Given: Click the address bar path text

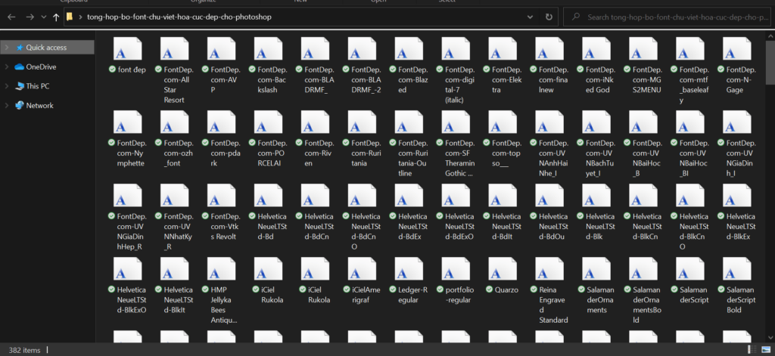Looking at the screenshot, I should pyautogui.click(x=179, y=17).
